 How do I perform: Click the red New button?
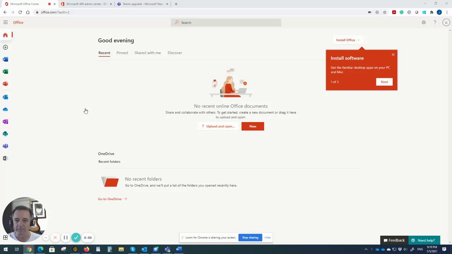(253, 126)
